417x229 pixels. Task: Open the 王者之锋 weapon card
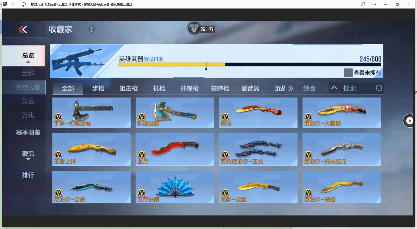click(x=91, y=149)
